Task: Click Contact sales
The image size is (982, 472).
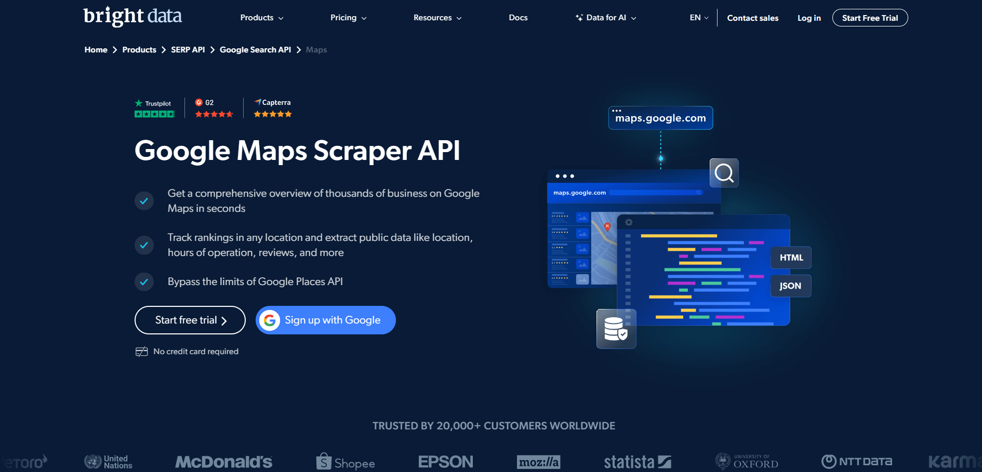Action: pyautogui.click(x=752, y=18)
